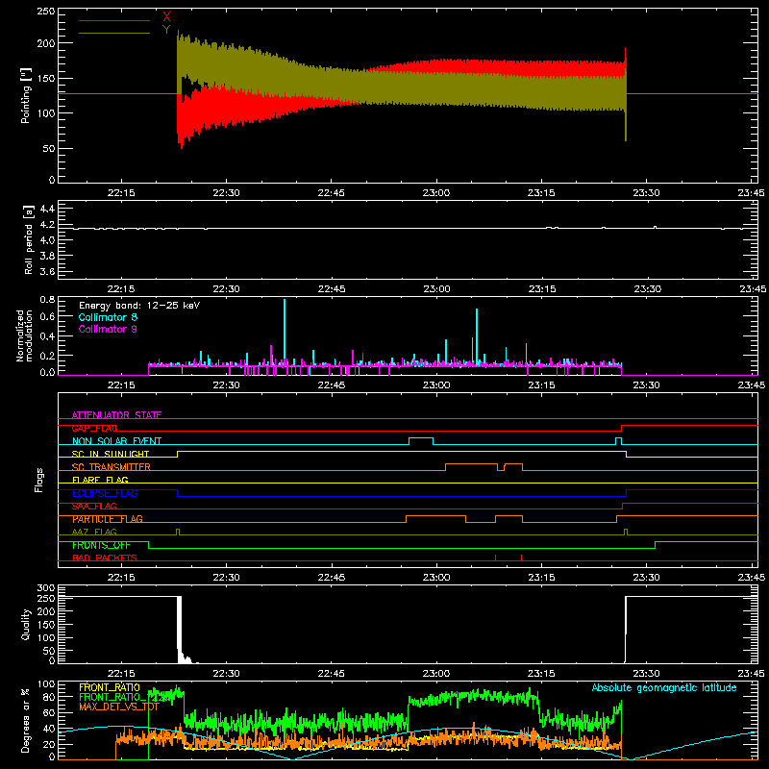This screenshot has height=769, width=769.
Task: Click the SAA_FLAG label
Action: (x=94, y=506)
